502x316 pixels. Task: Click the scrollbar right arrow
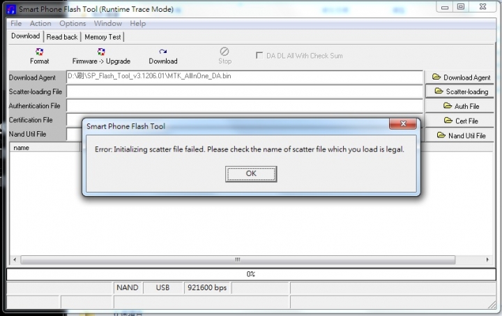click(x=487, y=259)
